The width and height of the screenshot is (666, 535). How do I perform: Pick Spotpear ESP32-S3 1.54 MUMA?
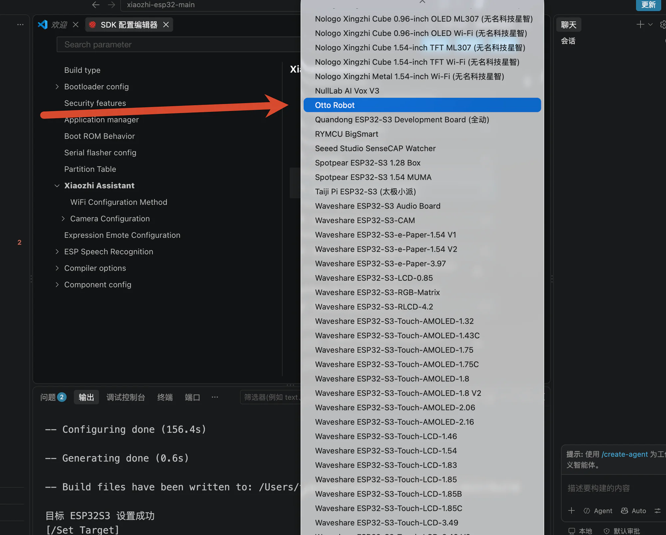[x=422, y=177]
